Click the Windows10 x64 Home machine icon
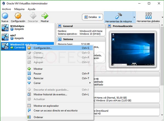Screen dimensions: 164x121 tap(5, 46)
